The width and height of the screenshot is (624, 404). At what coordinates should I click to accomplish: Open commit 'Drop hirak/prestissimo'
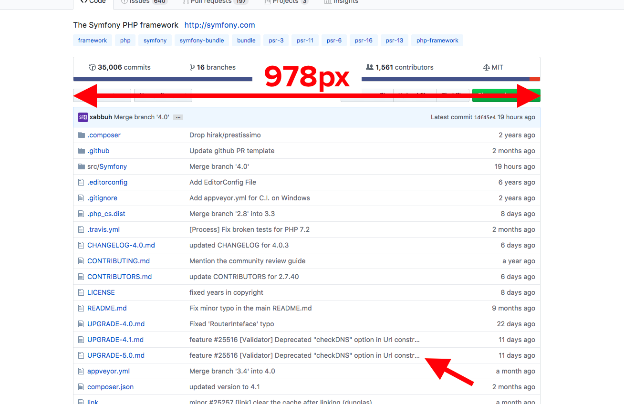tap(225, 135)
